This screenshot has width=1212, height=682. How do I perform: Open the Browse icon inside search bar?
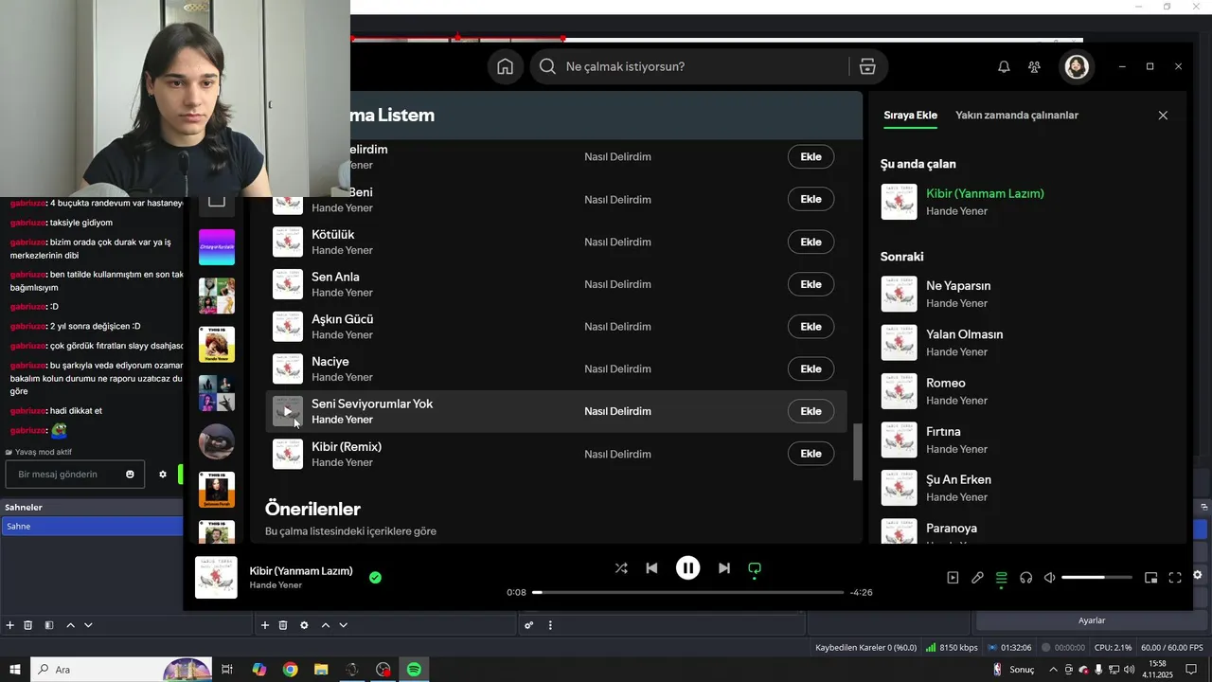coord(866,66)
